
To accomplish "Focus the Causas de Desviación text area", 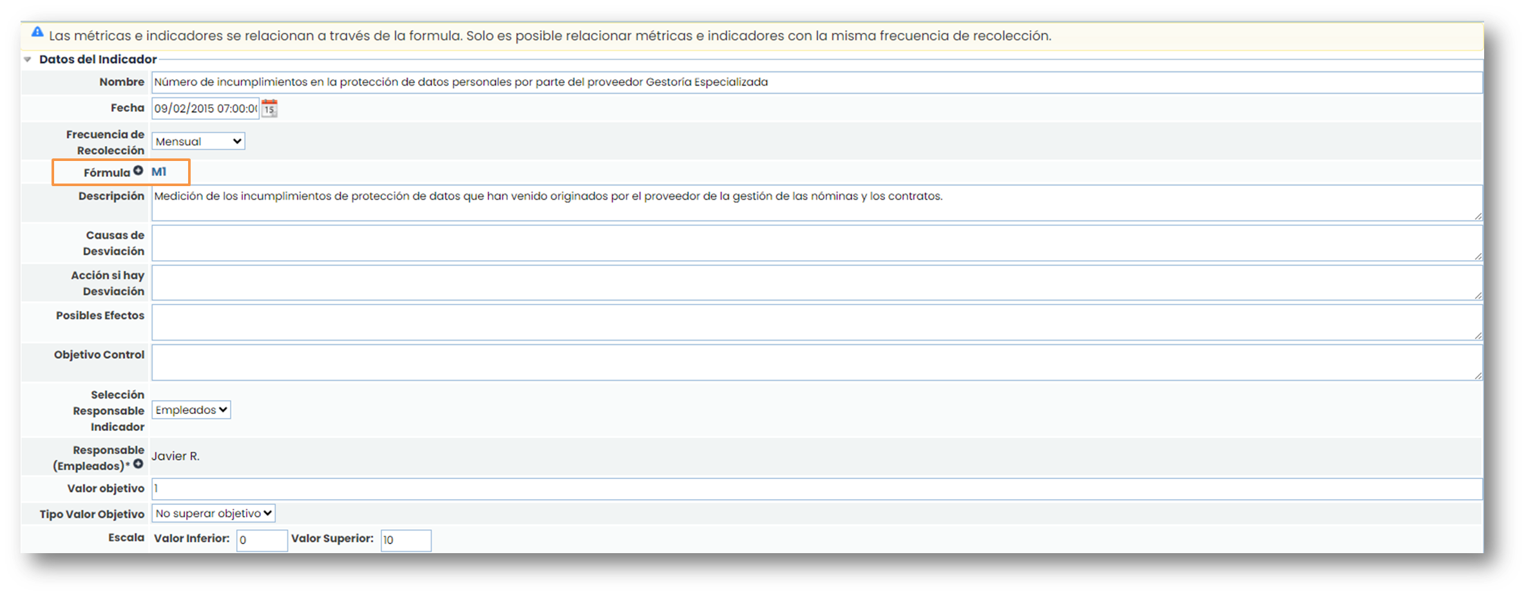I will (815, 243).
